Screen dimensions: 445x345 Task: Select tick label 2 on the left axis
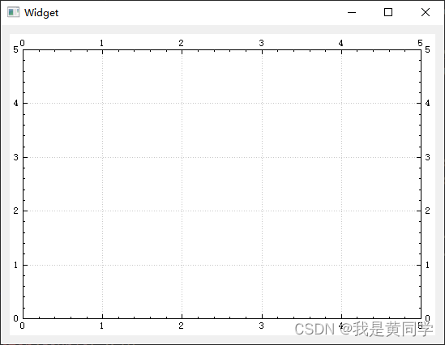16,211
